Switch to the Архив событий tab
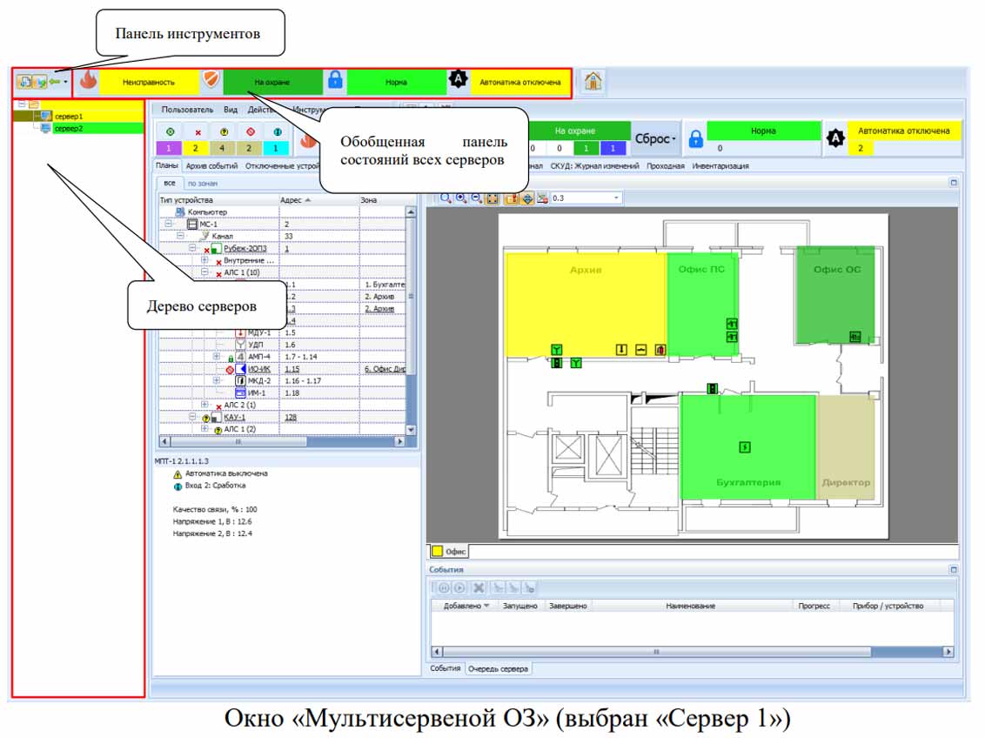The image size is (985, 738). [x=212, y=165]
